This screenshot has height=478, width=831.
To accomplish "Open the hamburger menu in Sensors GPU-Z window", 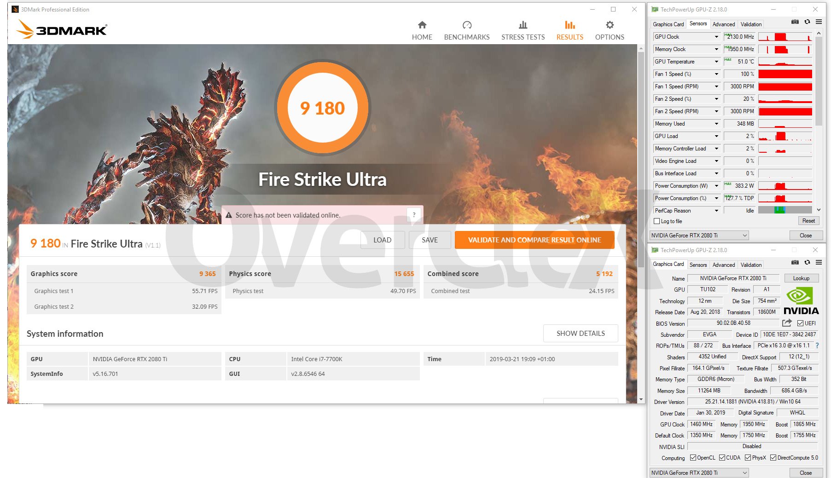I will 819,22.
